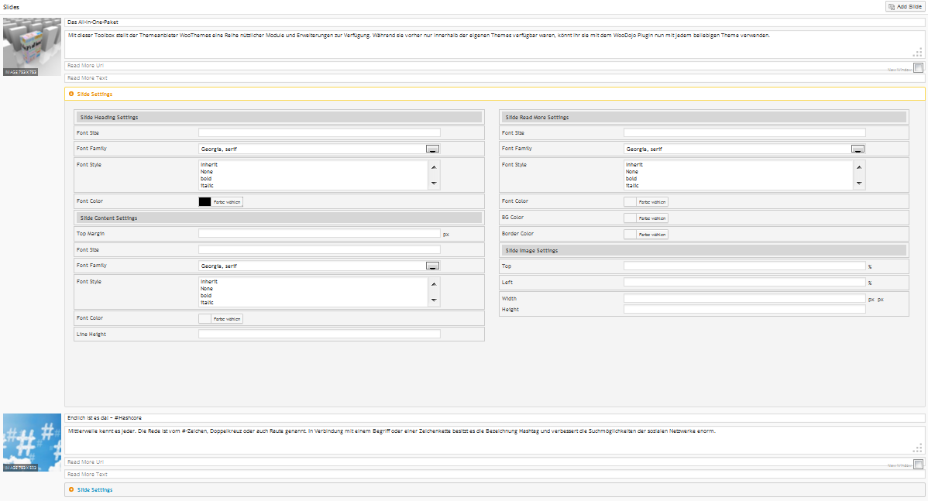
Task: Click the Line Height input field
Action: click(x=319, y=334)
